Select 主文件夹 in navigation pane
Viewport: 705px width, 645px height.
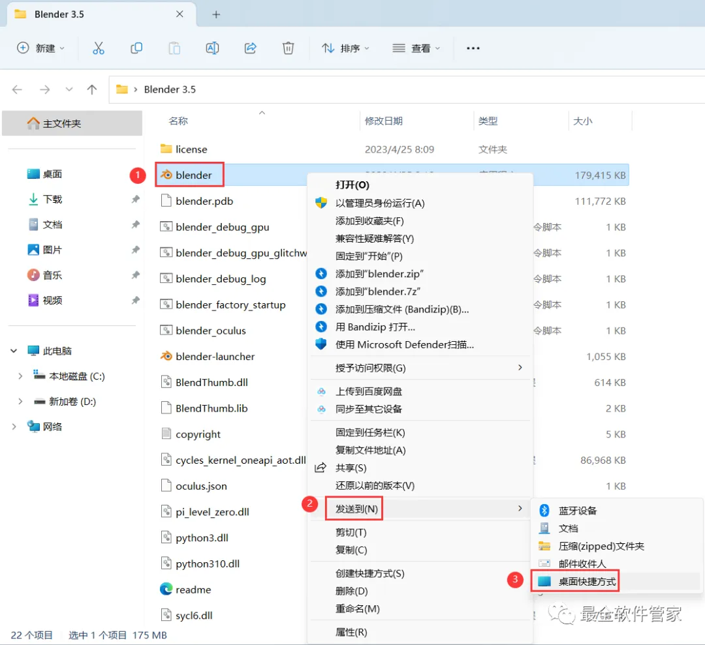click(72, 123)
